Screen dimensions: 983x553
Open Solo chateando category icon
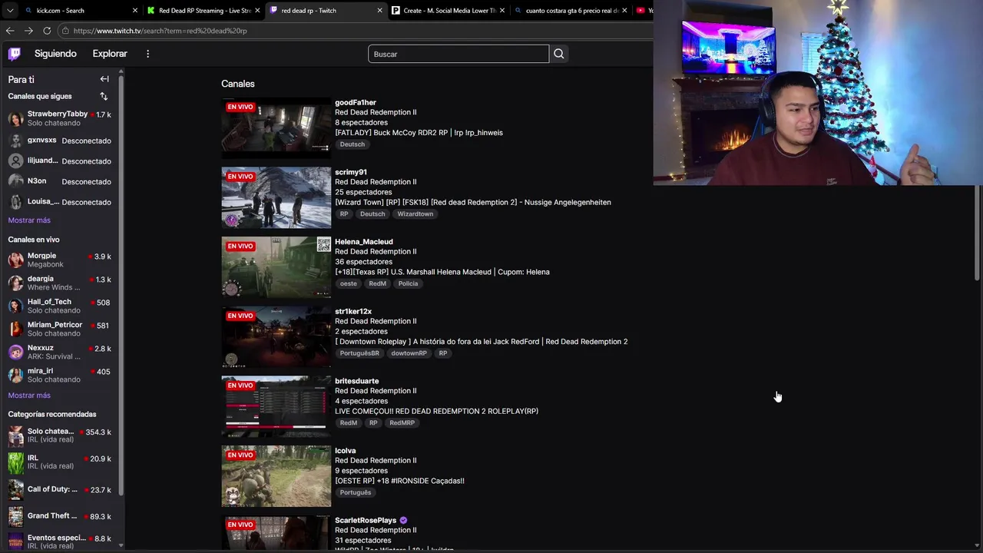coord(15,435)
